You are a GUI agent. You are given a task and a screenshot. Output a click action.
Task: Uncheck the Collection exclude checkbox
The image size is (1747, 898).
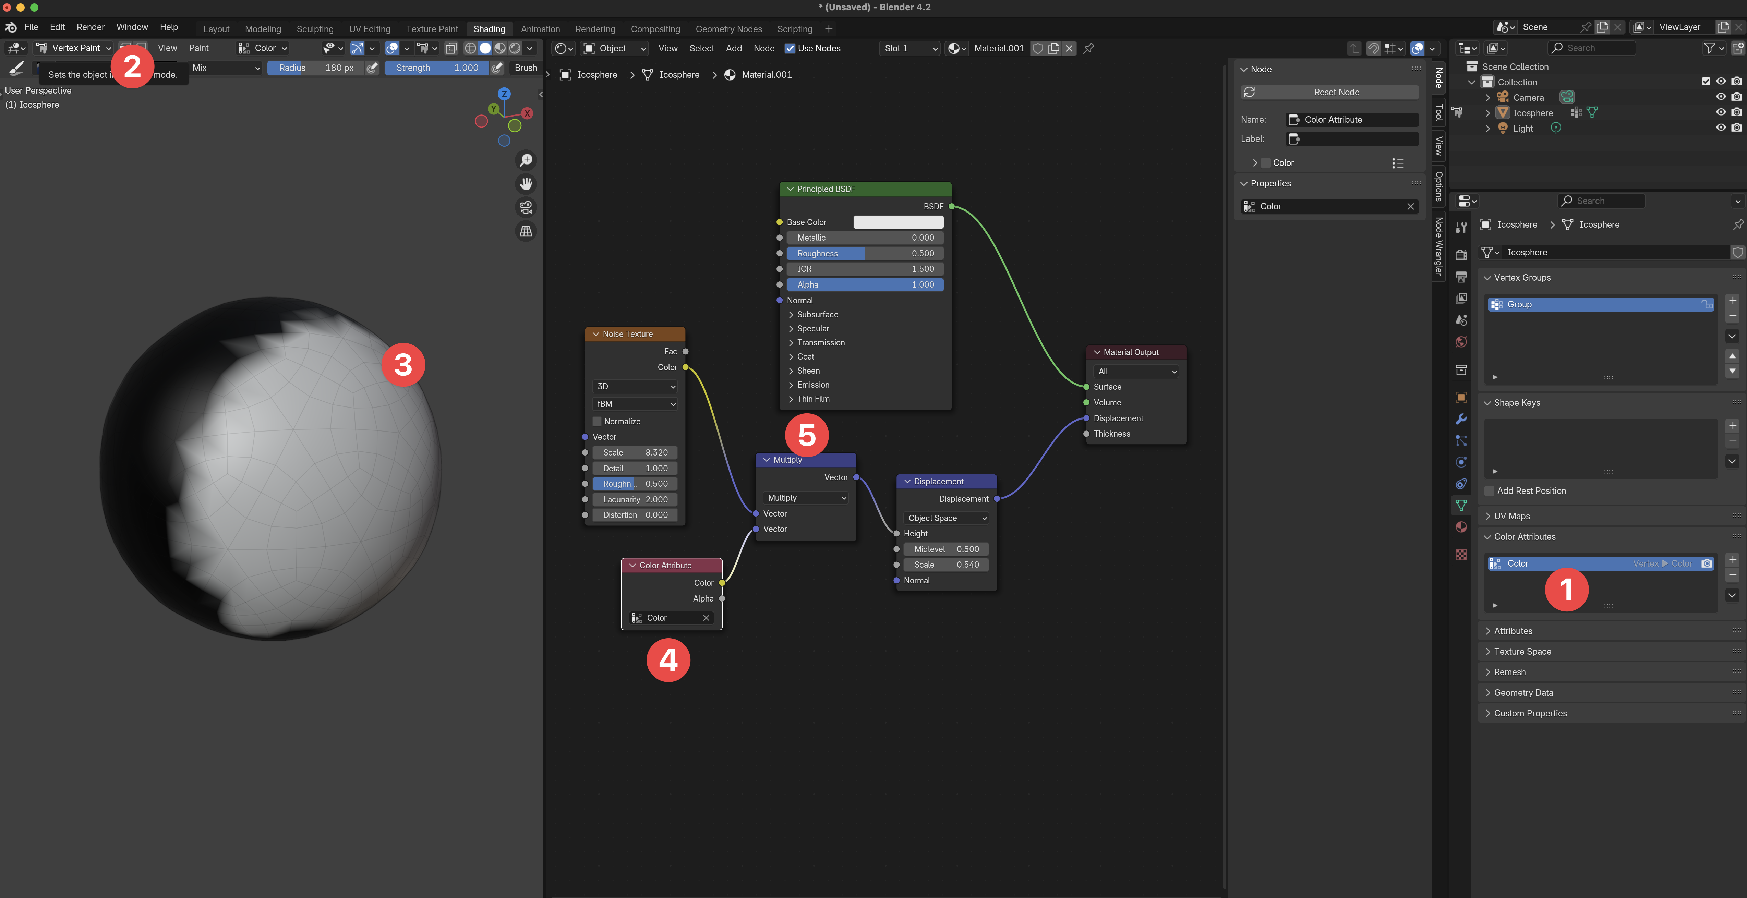point(1706,81)
